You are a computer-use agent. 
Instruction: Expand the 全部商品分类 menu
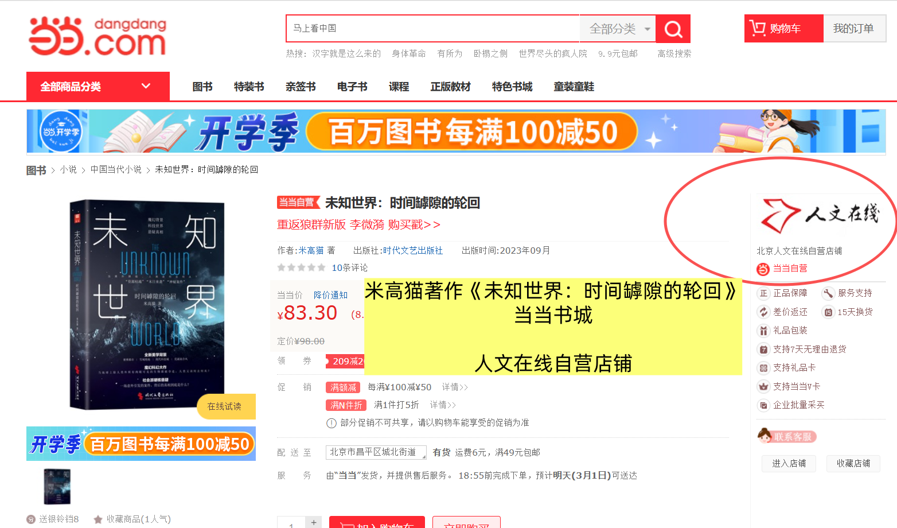[x=97, y=87]
